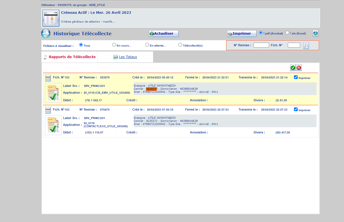The width and height of the screenshot is (344, 222).
Task: Click the blue arrow icon beside Historique Télécollecte
Action: [46, 34]
